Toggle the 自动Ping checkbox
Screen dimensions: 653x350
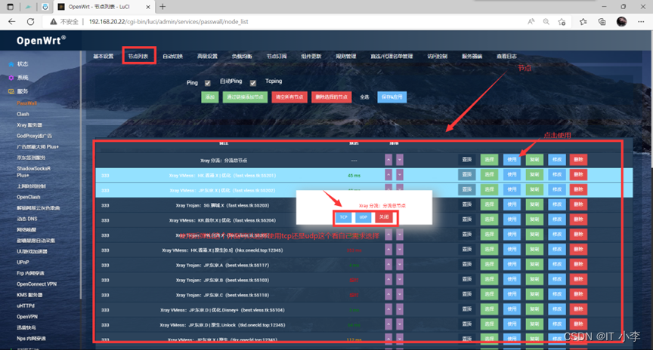tap(252, 83)
